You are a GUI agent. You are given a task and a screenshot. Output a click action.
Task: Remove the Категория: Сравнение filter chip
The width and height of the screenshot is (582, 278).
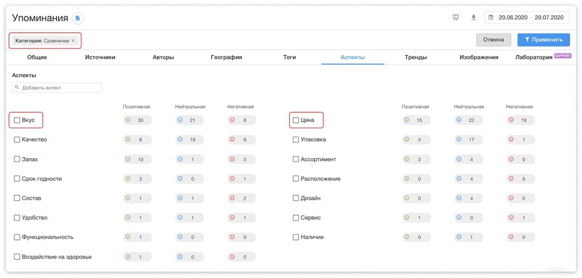coord(73,41)
